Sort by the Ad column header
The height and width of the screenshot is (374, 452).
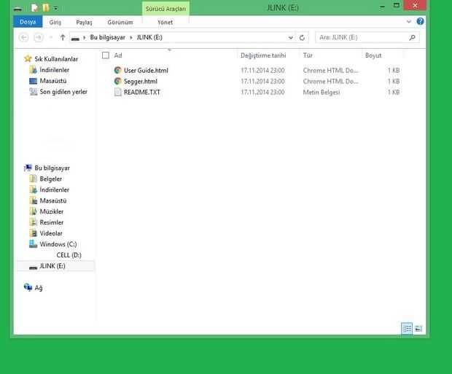(118, 55)
